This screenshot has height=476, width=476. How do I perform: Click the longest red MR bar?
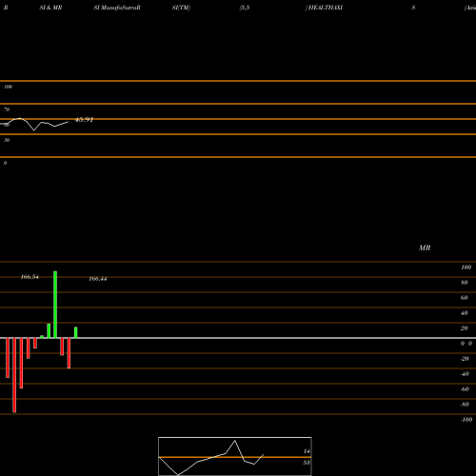click(x=14, y=375)
